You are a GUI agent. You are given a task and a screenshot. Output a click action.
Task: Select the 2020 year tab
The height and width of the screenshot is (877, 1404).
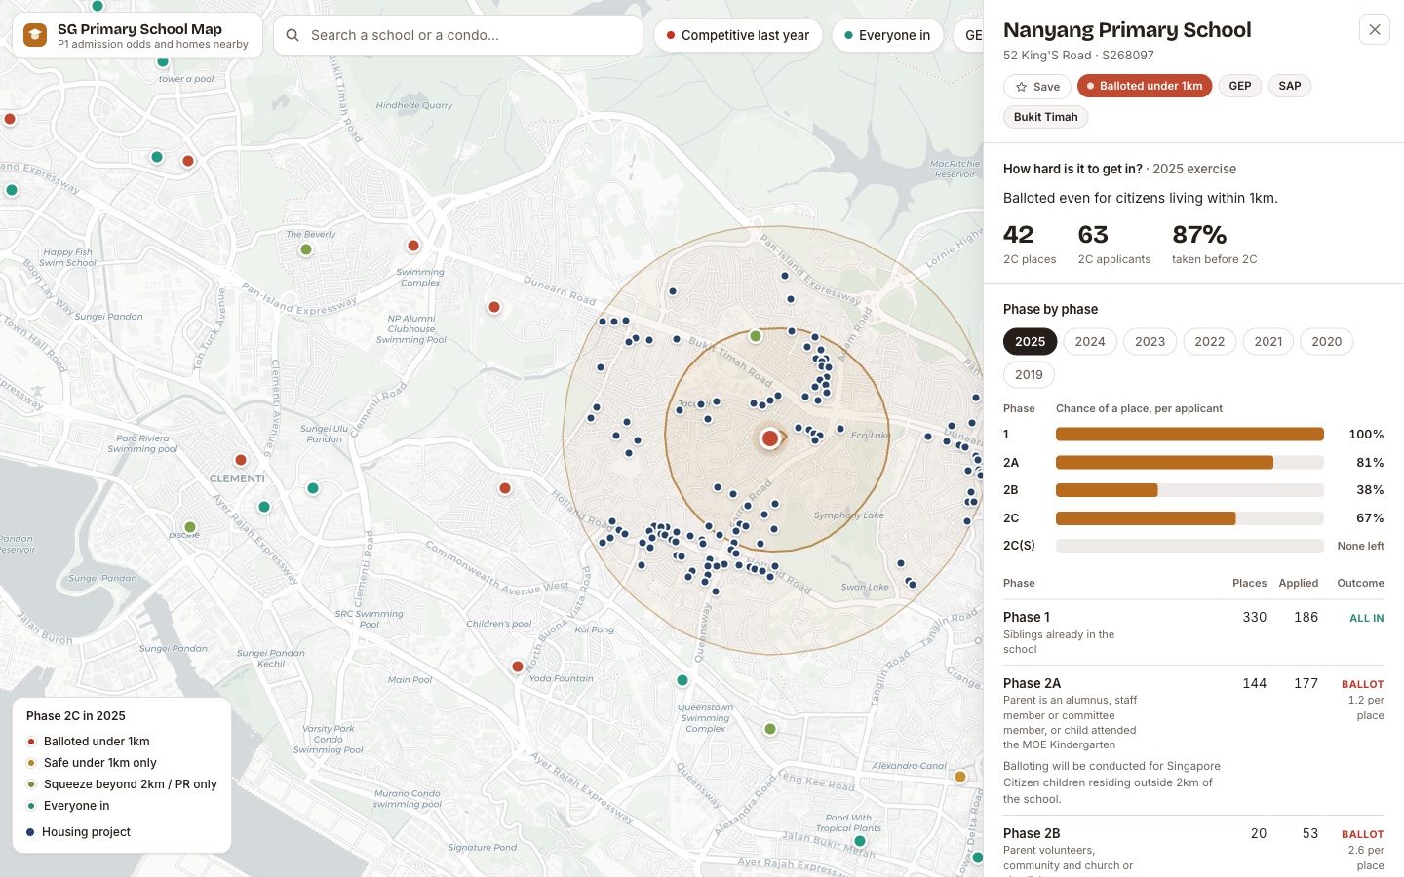tap(1326, 342)
